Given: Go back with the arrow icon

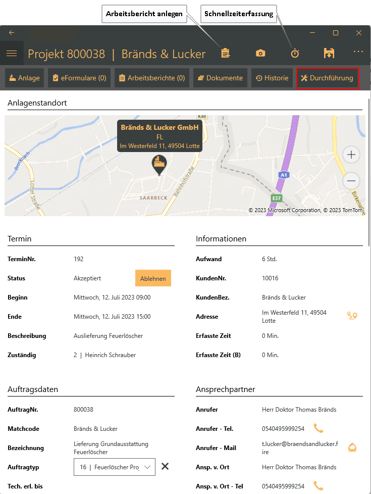Looking at the screenshot, I should [x=12, y=33].
